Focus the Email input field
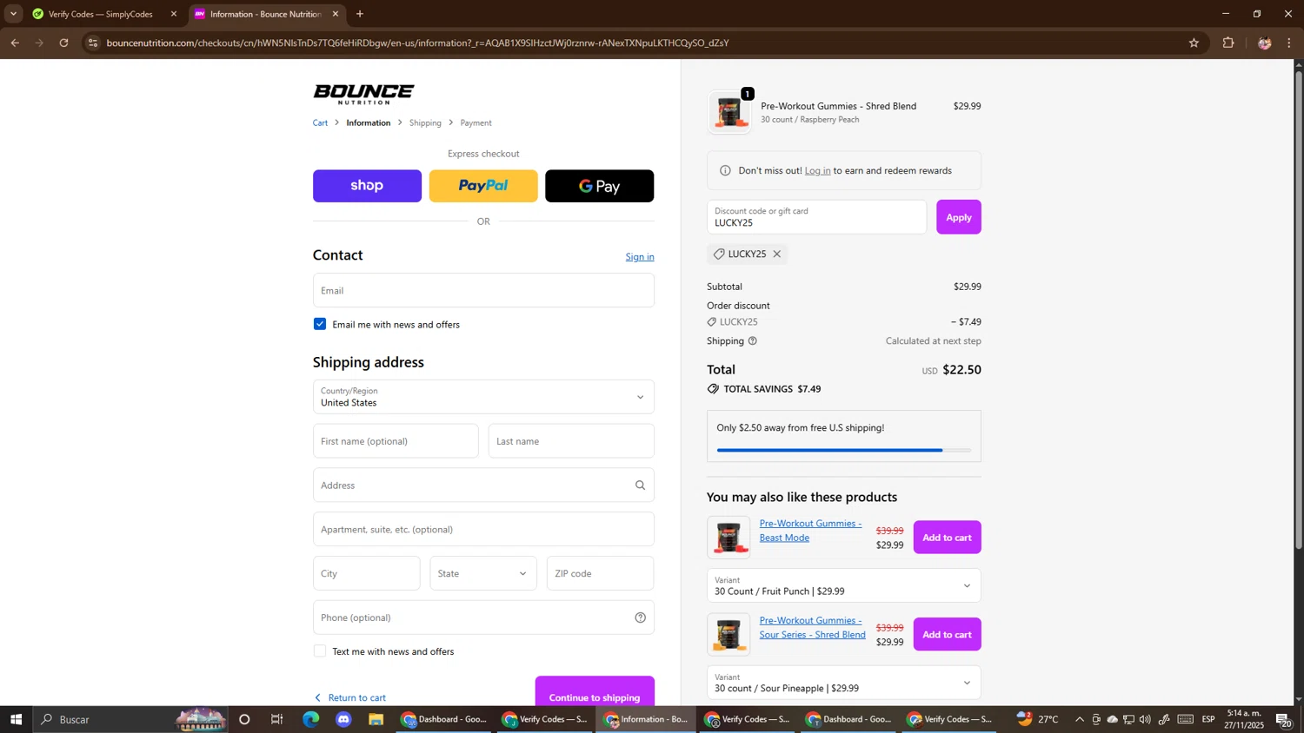The height and width of the screenshot is (733, 1304). pyautogui.click(x=483, y=290)
